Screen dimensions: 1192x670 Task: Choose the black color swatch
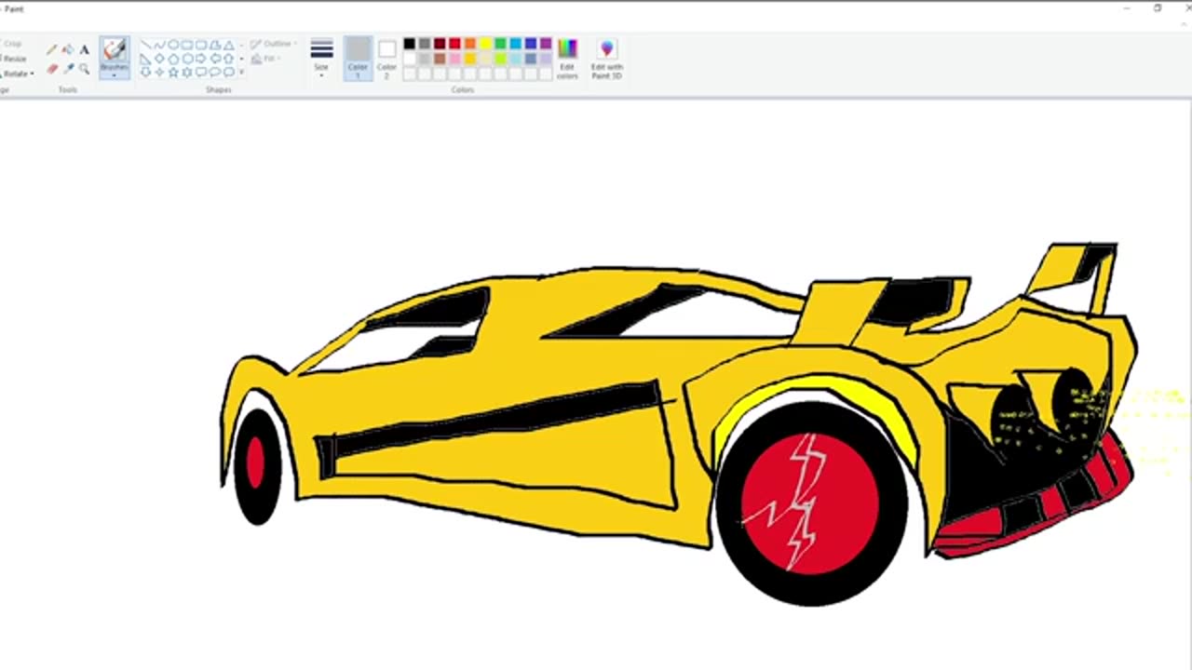tap(409, 44)
